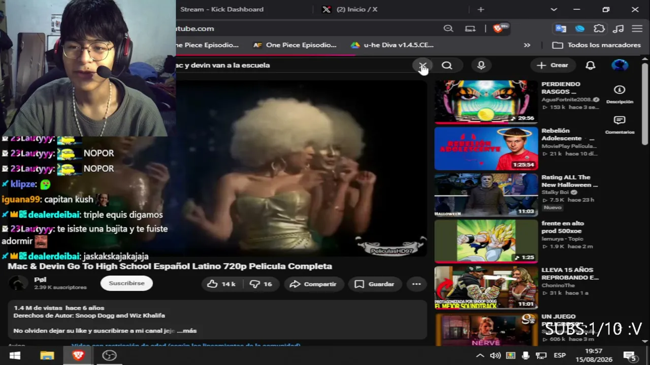Open the LLEVA 15 AÑOS REPROBANDO thumbnail
Viewport: 650px width, 365px height.
(x=486, y=288)
